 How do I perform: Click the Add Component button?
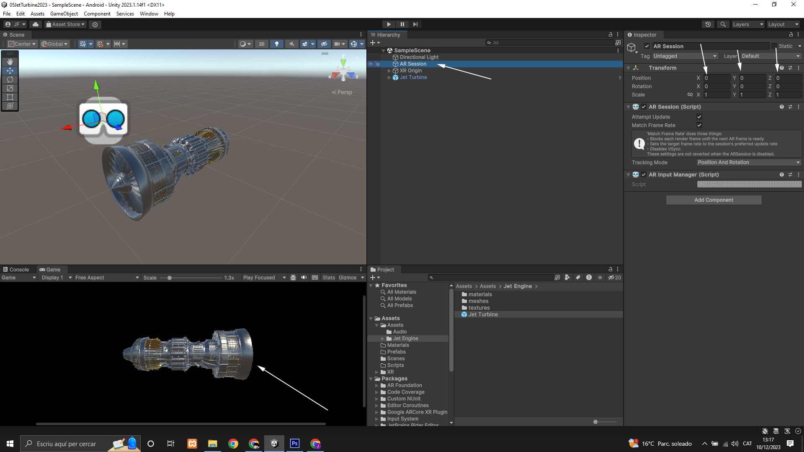pyautogui.click(x=714, y=200)
